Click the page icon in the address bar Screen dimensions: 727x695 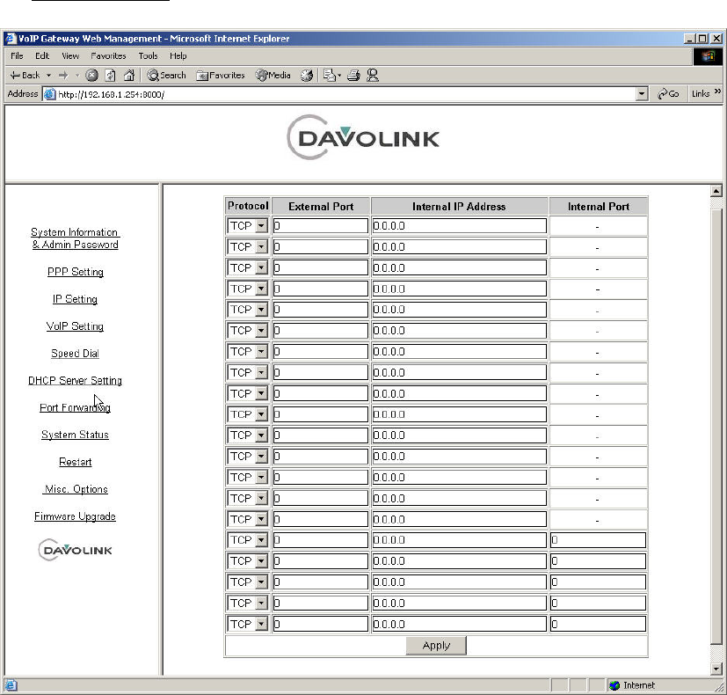pos(49,94)
